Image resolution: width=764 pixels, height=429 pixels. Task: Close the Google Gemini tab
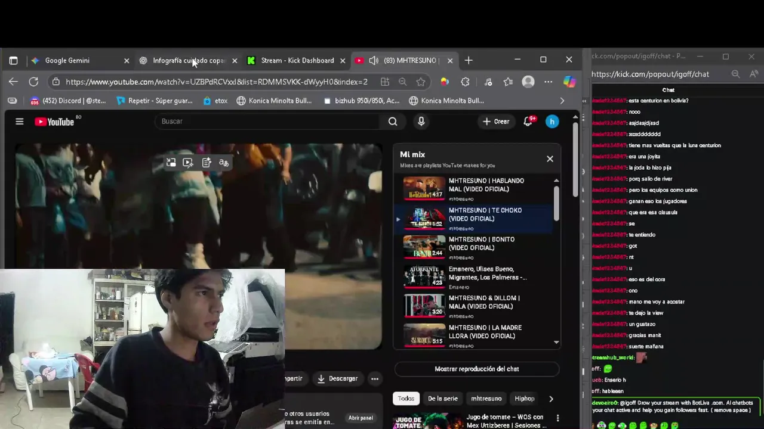(x=127, y=60)
